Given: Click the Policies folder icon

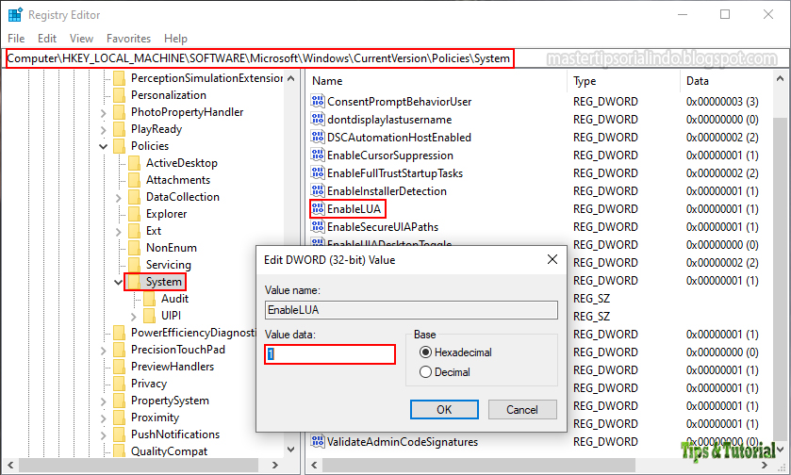Looking at the screenshot, I should coord(120,146).
